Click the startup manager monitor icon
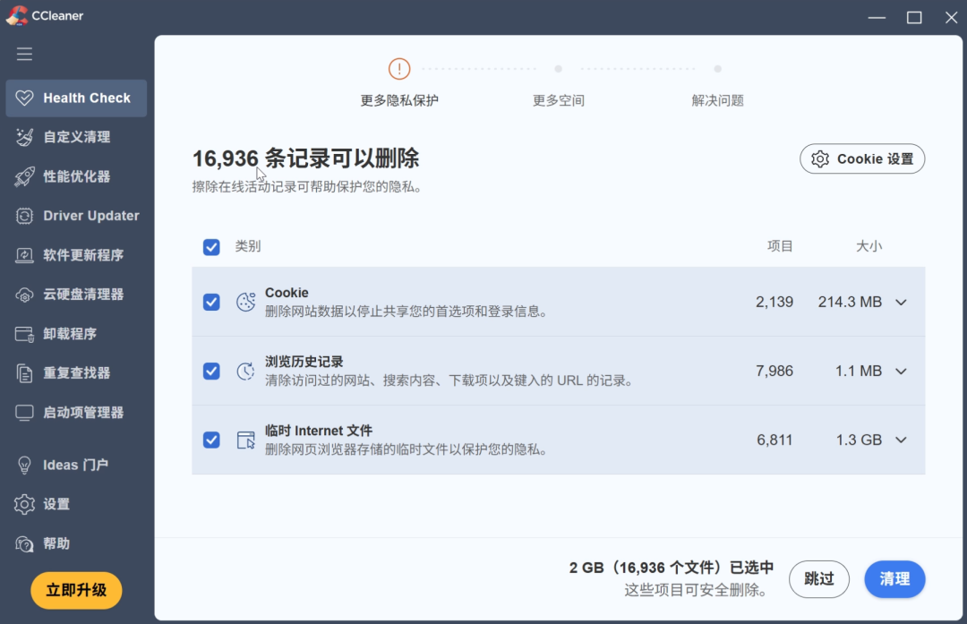This screenshot has width=967, height=624. [x=25, y=413]
